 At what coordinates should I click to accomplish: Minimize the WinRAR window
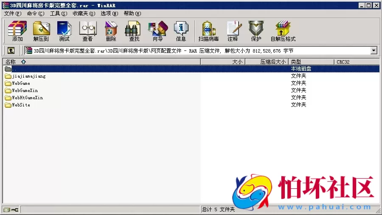tap(362, 6)
